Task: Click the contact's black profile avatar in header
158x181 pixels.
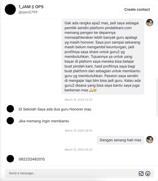Action: point(10,9)
